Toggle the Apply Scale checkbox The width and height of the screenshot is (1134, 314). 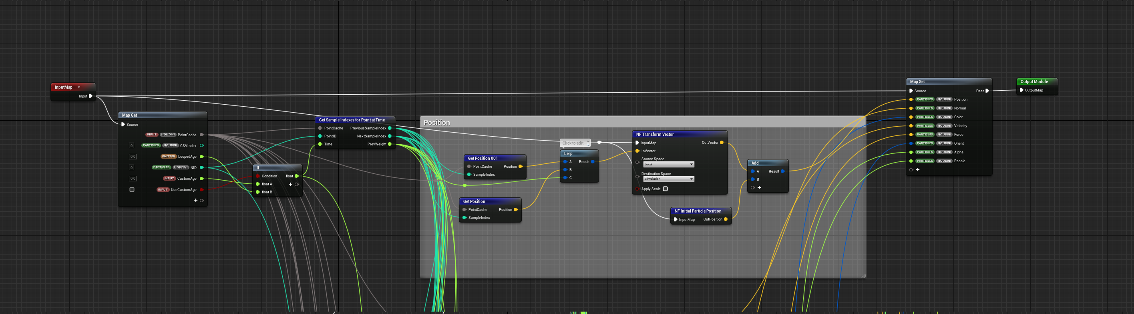(665, 189)
